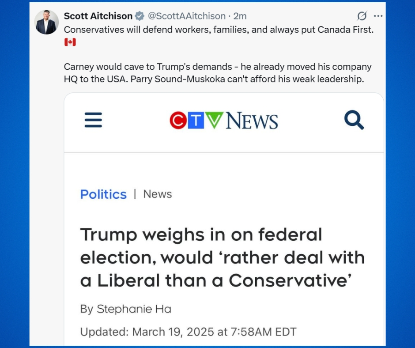Click the @ScottAAitchison handle
The height and width of the screenshot is (348, 415).
tap(186, 16)
